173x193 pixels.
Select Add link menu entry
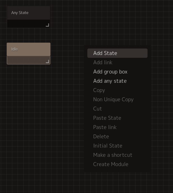pos(117,62)
